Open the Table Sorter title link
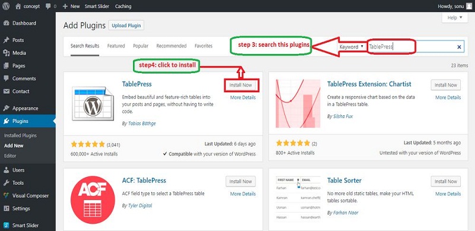Viewport: 475px width, 231px height. [344, 181]
